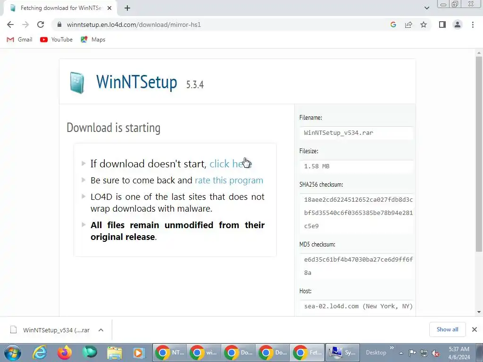Switch to the 'NT...' Chrome taskbar window
The image size is (483, 362).
(170, 353)
